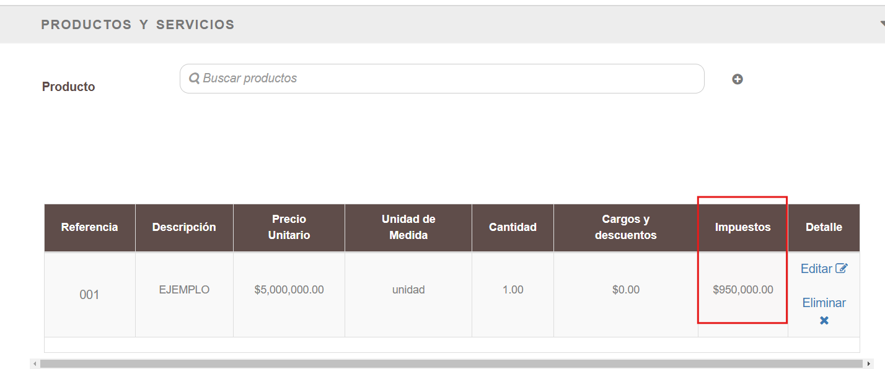Click the Eliminar link for EJEMPLO row
The image size is (885, 369).
pyautogui.click(x=824, y=303)
